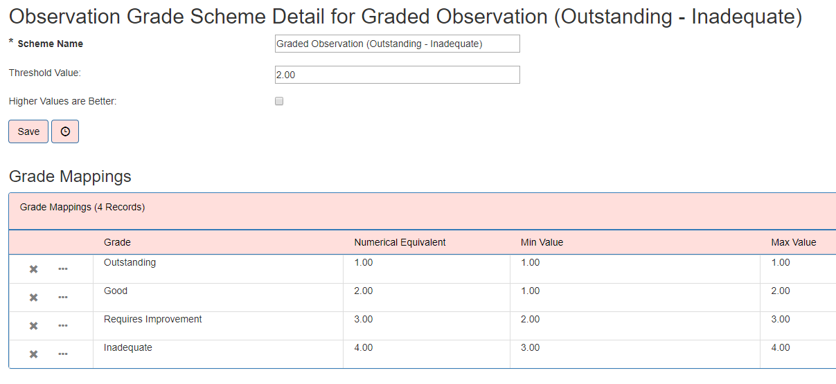Open ellipsis options for Inadequate row
Image resolution: width=836 pixels, height=384 pixels.
pyautogui.click(x=63, y=354)
